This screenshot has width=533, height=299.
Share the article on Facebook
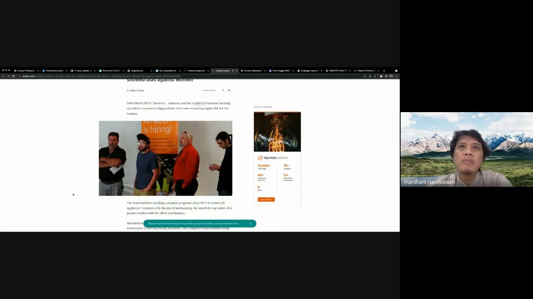pyautogui.click(x=223, y=90)
